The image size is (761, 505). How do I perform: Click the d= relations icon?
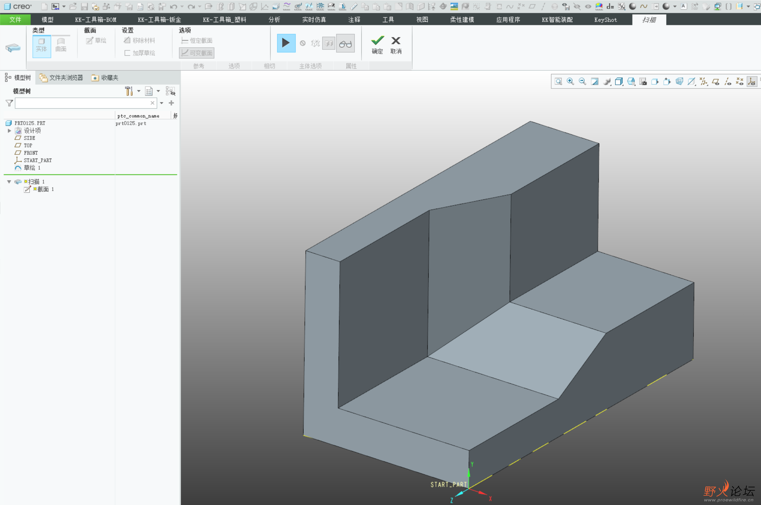(x=610, y=7)
